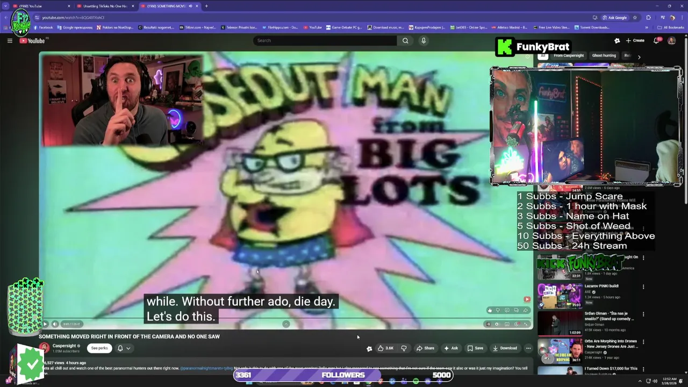688x387 pixels.
Task: Open Lazarov PINKI build! video thumbnail
Action: [x=560, y=296]
